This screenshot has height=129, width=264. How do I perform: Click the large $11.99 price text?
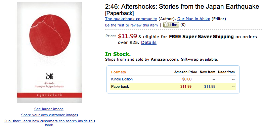127,36
